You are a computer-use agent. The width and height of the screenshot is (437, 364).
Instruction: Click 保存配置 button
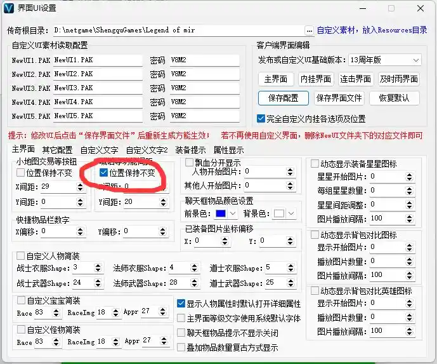[x=283, y=98]
